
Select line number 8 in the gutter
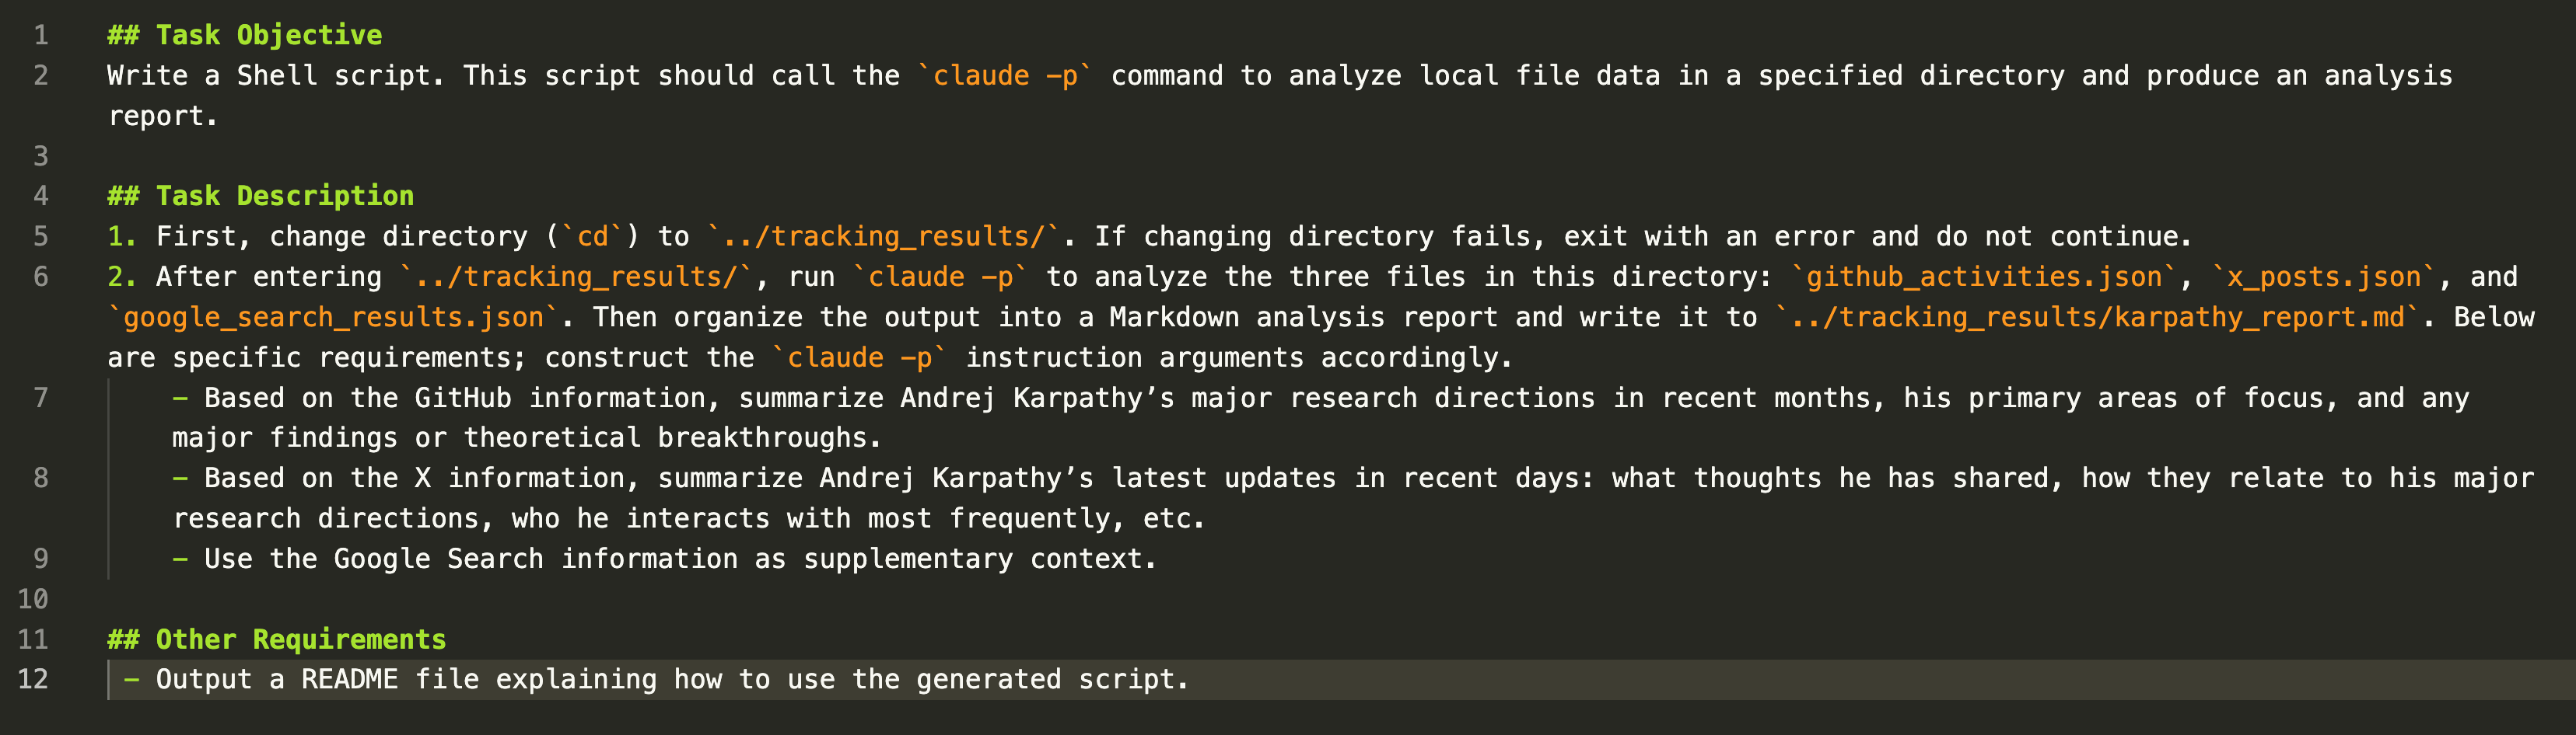(41, 479)
